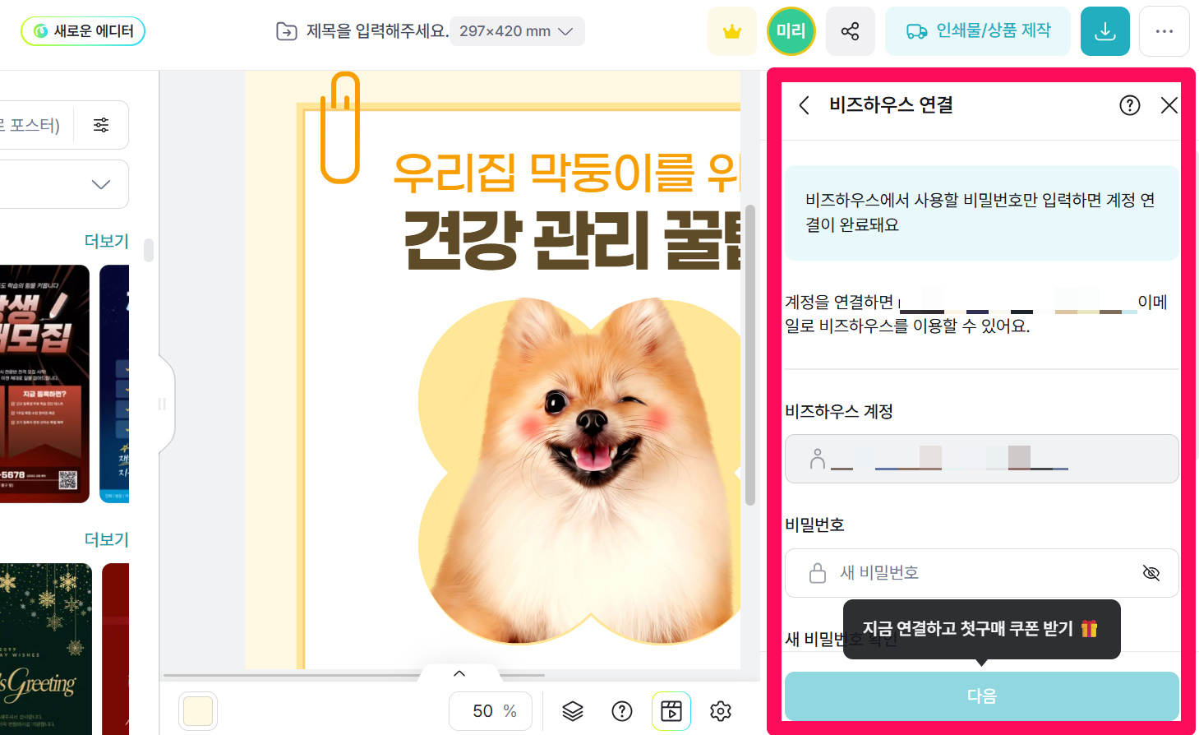Click the crown premium icon
The image size is (1199, 735).
pos(731,31)
